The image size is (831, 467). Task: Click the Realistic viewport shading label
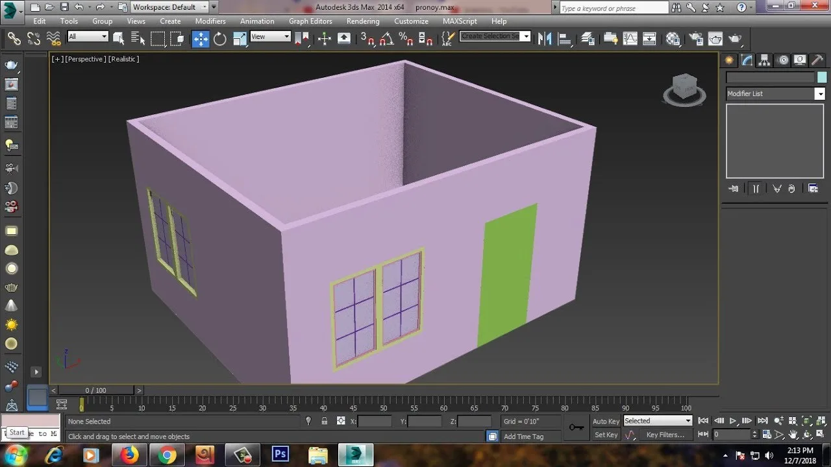[x=123, y=59]
